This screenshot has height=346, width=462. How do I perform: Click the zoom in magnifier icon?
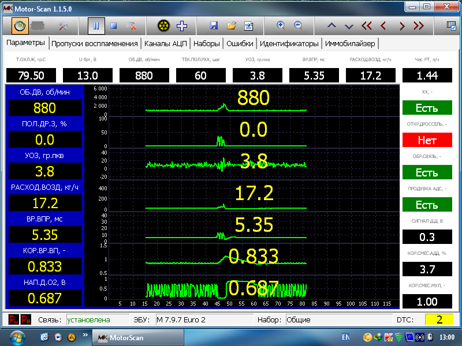[282, 26]
